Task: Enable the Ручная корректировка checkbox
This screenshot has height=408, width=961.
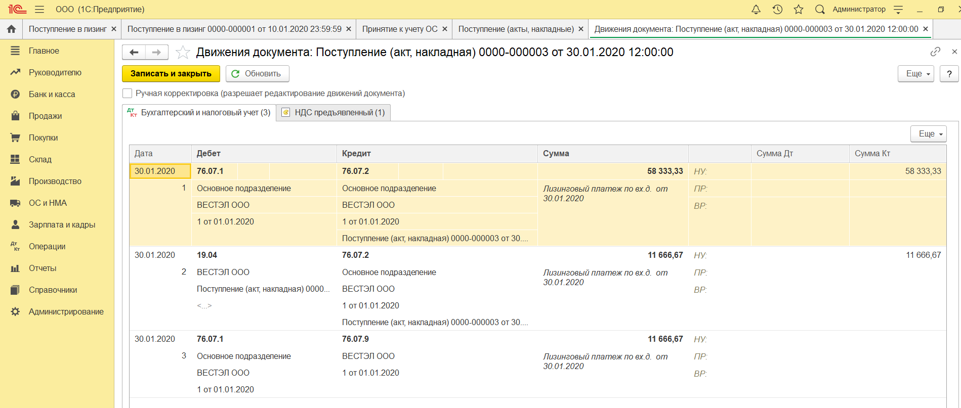Action: [128, 94]
